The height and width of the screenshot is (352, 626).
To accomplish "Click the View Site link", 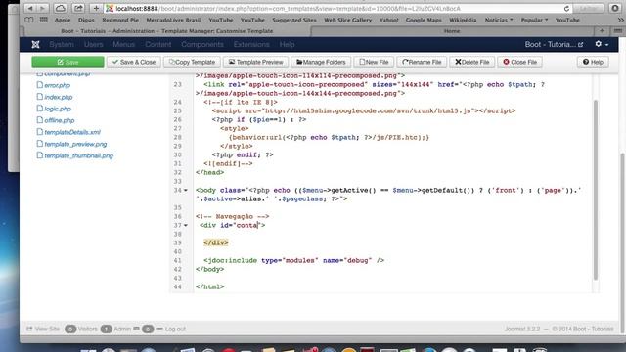I will [x=47, y=329].
